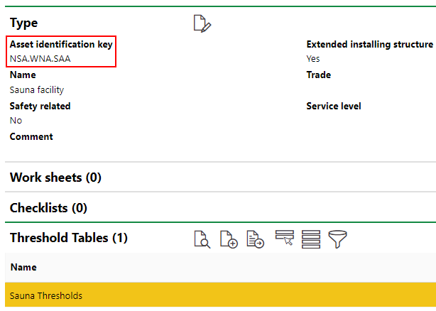This screenshot has height=311, width=436.
Task: Click the assign threshold table arrow icon
Action: click(x=255, y=239)
